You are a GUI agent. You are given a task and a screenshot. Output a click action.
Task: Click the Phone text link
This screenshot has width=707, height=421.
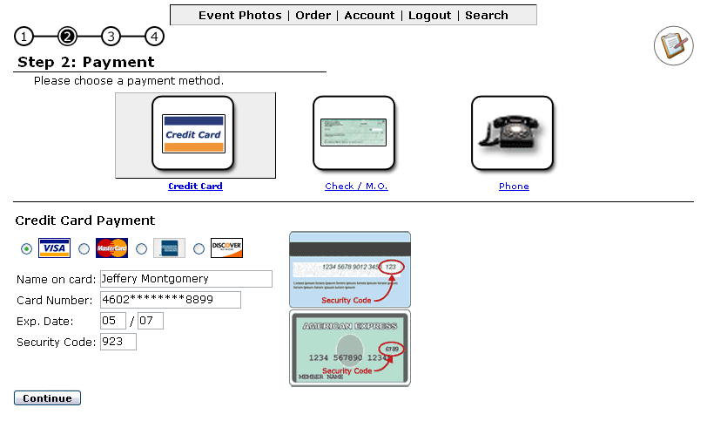pos(514,186)
